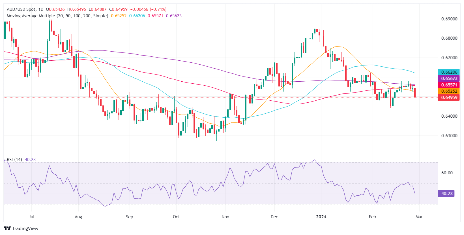Click the orange 0.65252 legend value

point(119,16)
